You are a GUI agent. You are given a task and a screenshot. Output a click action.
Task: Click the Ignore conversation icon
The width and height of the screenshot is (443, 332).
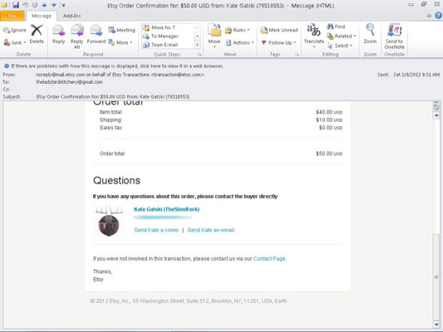pos(14,30)
